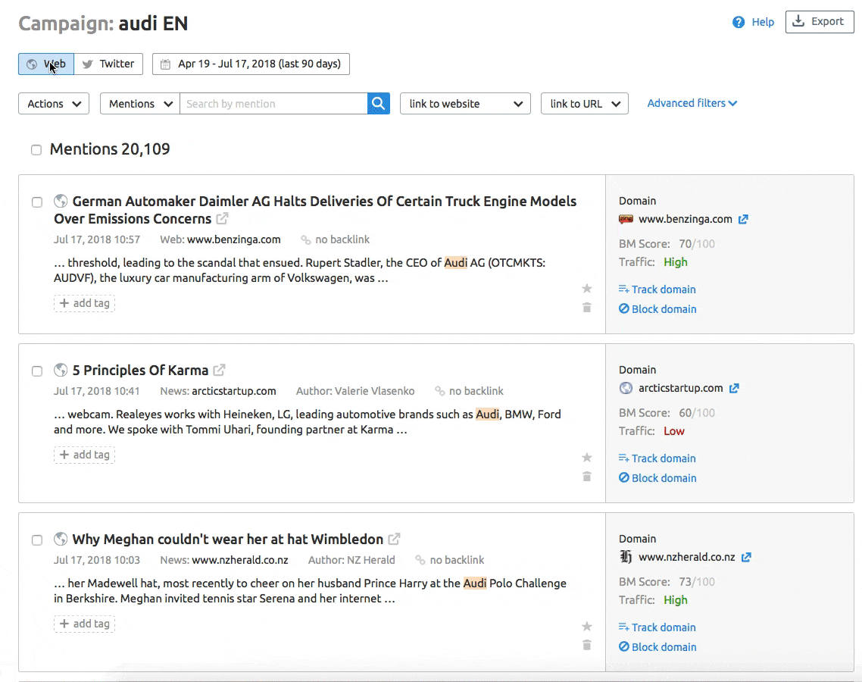
Task: Tick the select-all Mentions checkbox
Action: coord(36,150)
